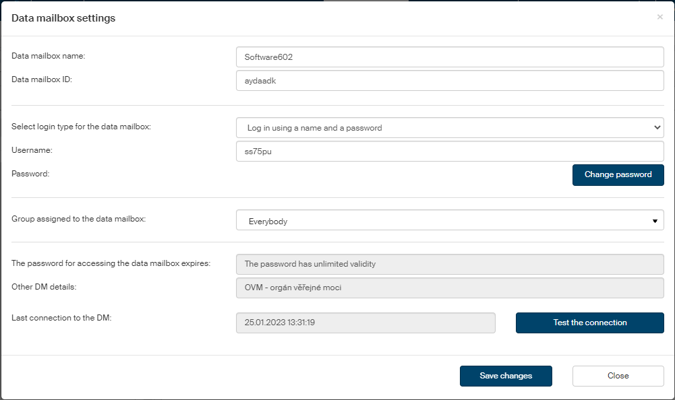Click the 'Group assigned to the data mailbox' label

78,219
